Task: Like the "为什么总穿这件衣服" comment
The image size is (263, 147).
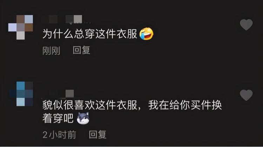Action: pos(246,24)
